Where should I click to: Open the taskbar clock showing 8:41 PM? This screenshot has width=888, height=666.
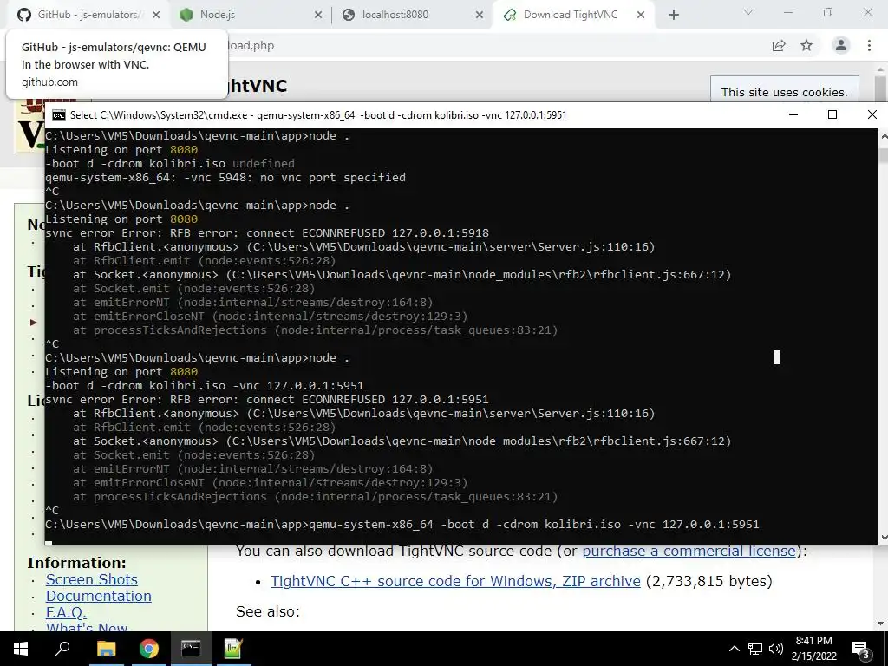pyautogui.click(x=813, y=649)
